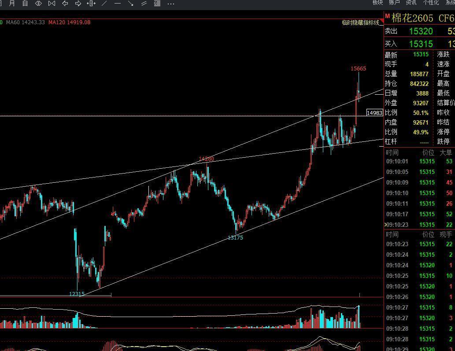Image resolution: width=455 pixels, height=351 pixels.
Task: Click the 外盘 value 93207
Action: point(421,103)
